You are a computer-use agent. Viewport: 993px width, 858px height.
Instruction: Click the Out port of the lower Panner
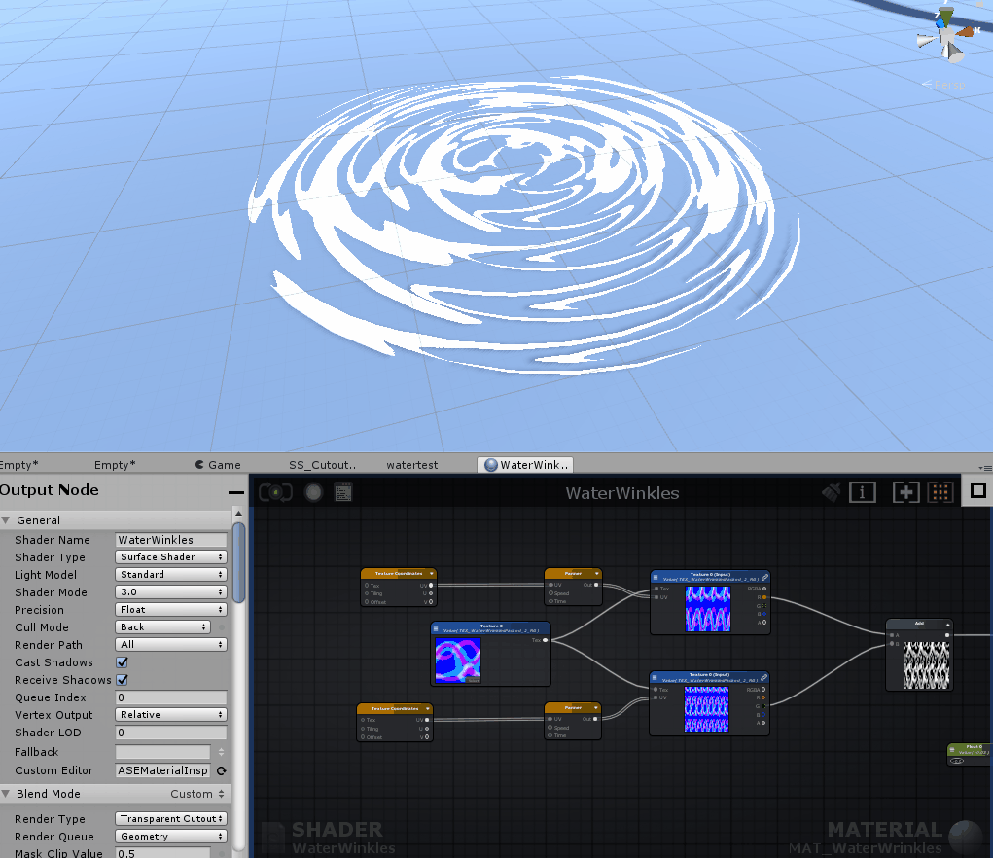point(595,719)
